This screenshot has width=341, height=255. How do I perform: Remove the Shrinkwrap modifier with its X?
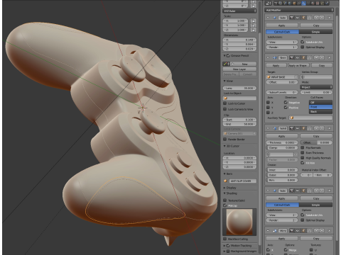[x=330, y=57]
